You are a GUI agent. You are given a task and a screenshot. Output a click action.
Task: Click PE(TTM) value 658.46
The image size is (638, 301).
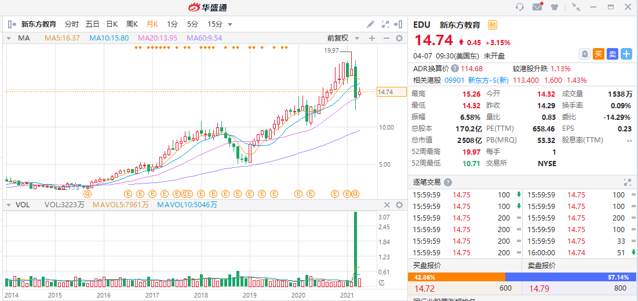click(x=543, y=129)
